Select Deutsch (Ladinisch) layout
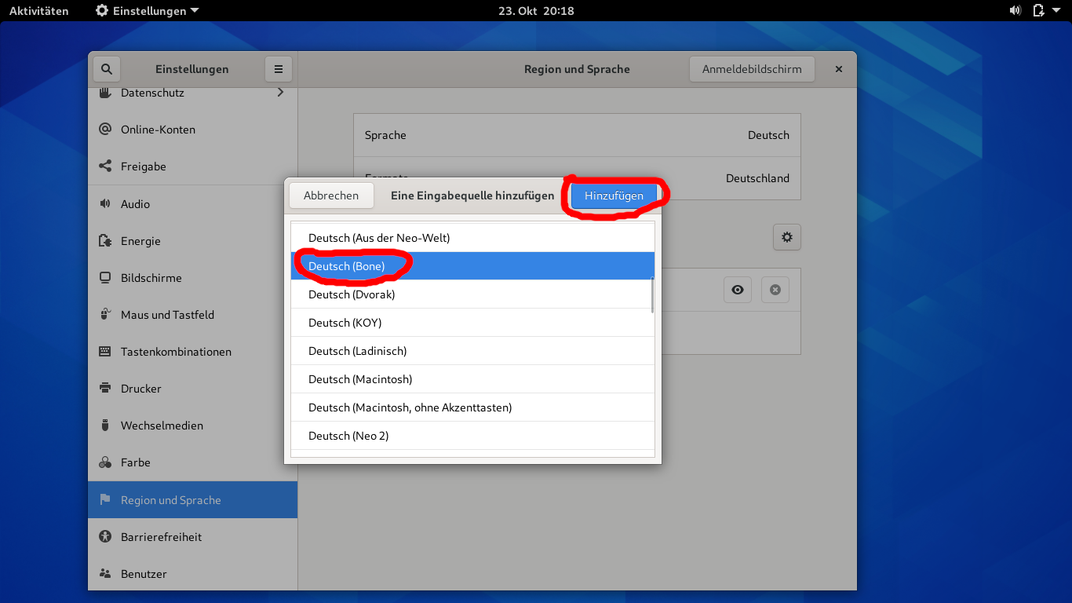The image size is (1072, 603). (x=472, y=351)
